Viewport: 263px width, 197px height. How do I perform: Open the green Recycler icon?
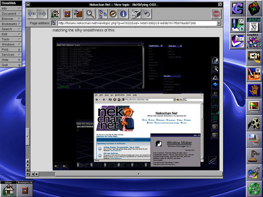click(x=254, y=189)
